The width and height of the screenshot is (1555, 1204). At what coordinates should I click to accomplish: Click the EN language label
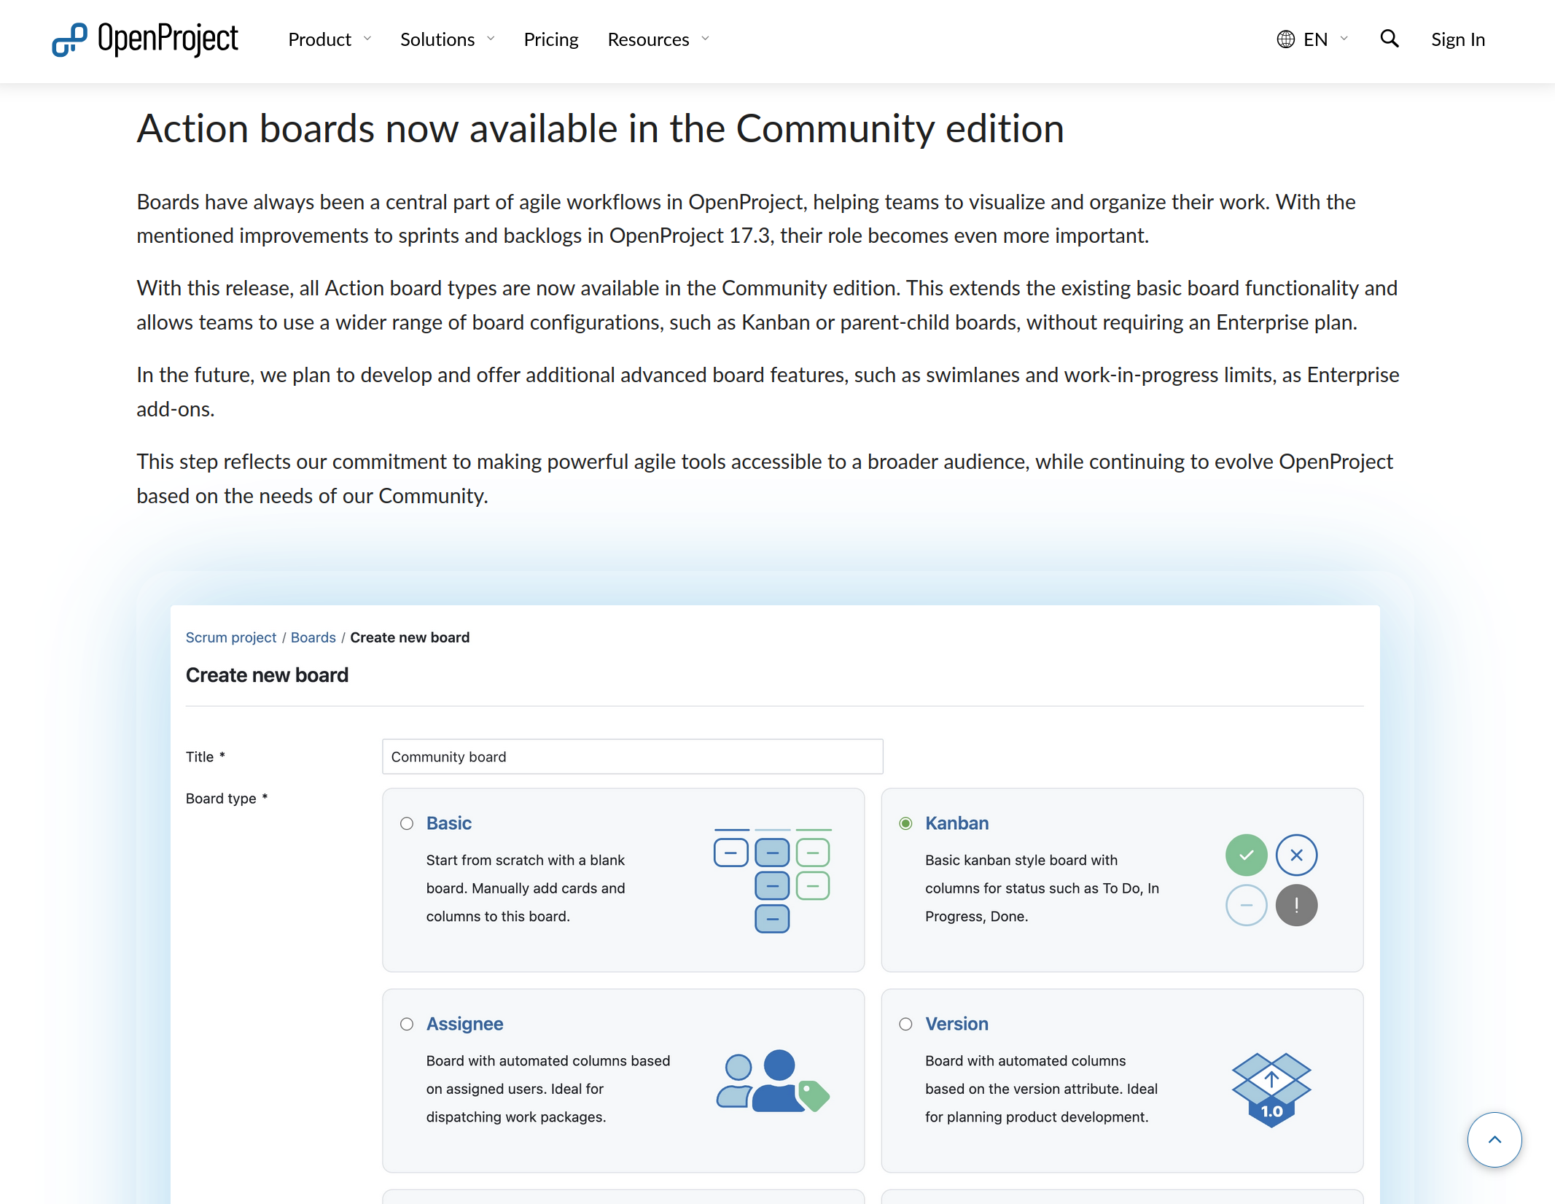click(x=1316, y=39)
